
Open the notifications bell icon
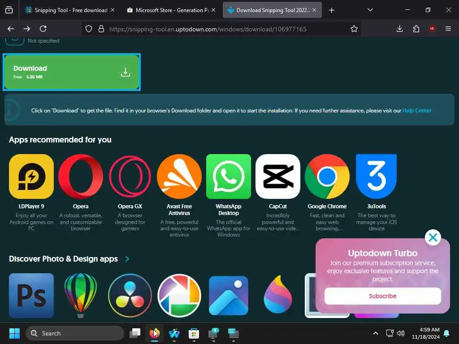pyautogui.click(x=447, y=333)
